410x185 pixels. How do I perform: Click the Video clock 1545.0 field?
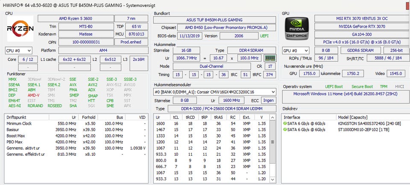pyautogui.click(x=395, y=74)
